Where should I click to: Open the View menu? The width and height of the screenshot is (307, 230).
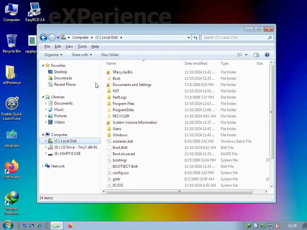point(69,46)
